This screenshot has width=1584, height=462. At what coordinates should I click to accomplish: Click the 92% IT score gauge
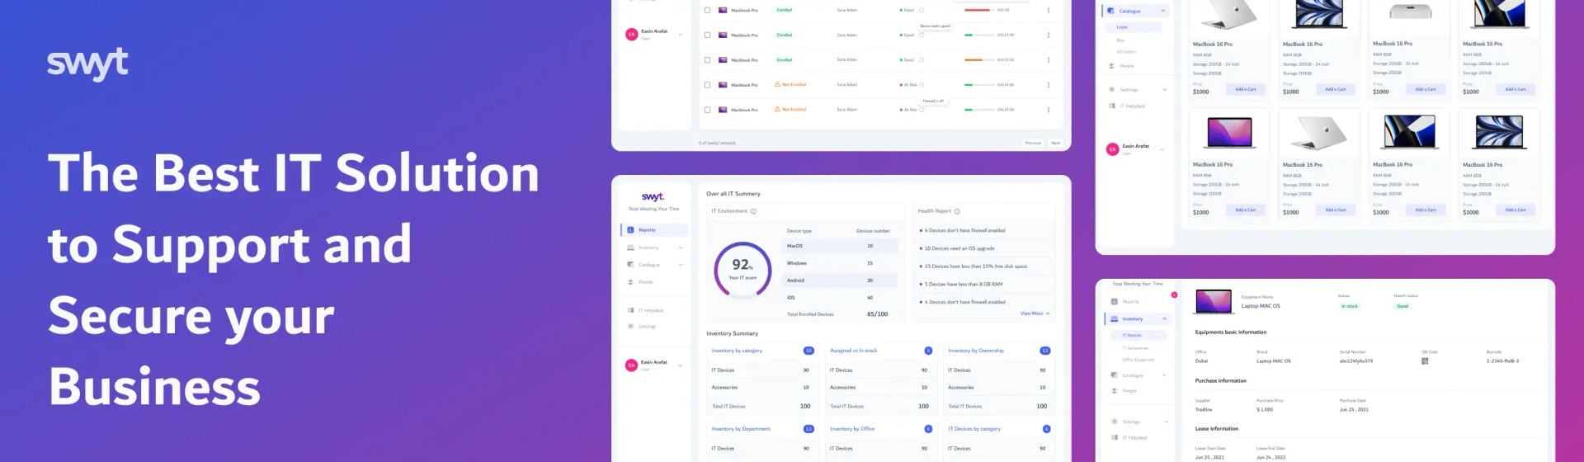(x=742, y=269)
